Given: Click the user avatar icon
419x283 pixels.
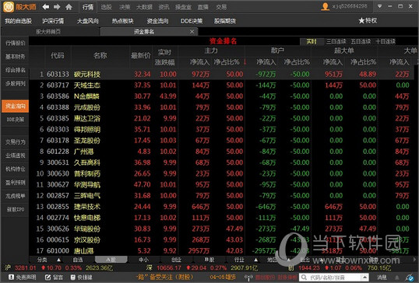Looking at the screenshot, I should [x=326, y=6].
